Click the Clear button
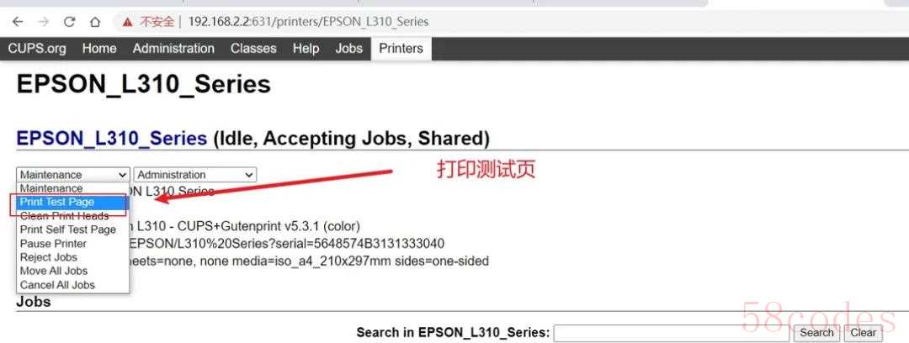 pos(864,333)
